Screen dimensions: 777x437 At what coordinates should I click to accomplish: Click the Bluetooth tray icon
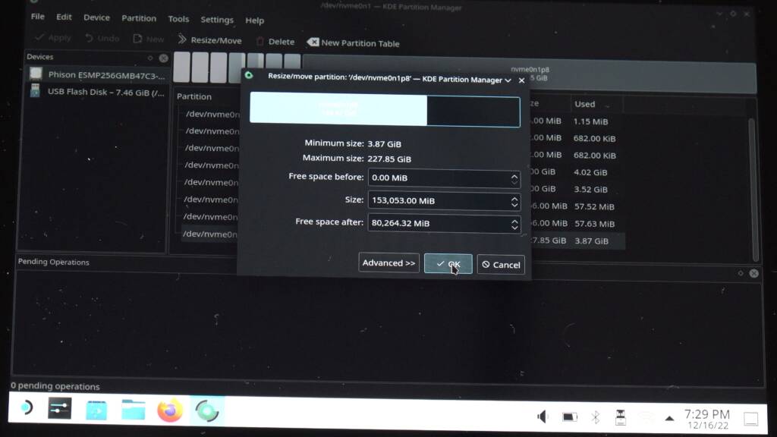coord(596,417)
